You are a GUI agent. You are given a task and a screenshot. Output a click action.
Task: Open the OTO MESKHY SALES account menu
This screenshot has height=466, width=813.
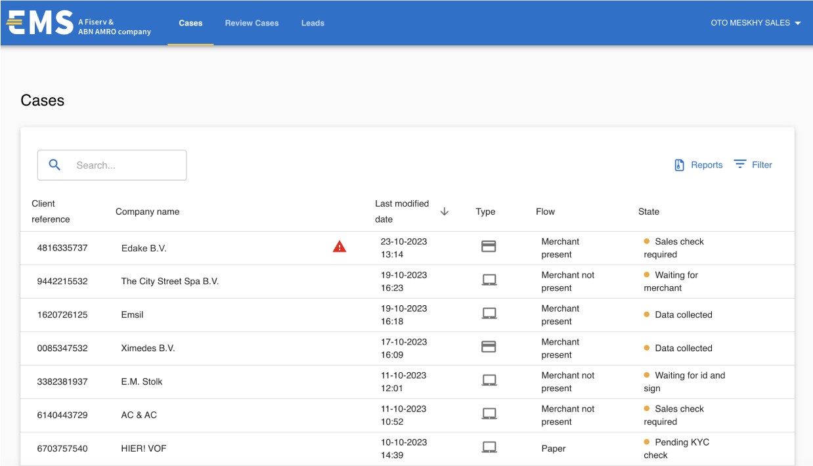point(750,22)
